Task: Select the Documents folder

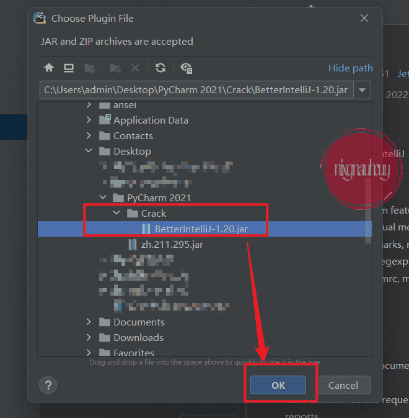Action: [x=139, y=322]
